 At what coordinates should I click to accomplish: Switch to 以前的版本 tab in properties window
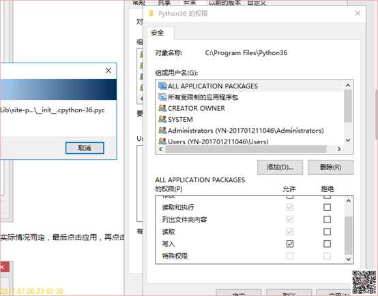[x=224, y=3]
